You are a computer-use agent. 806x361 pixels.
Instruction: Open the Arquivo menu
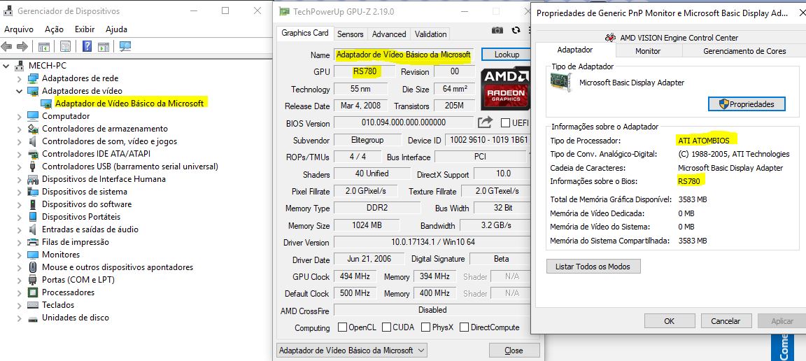tap(18, 29)
